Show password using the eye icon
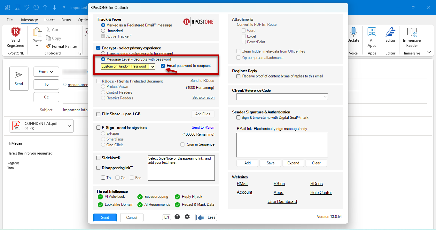 152,67
